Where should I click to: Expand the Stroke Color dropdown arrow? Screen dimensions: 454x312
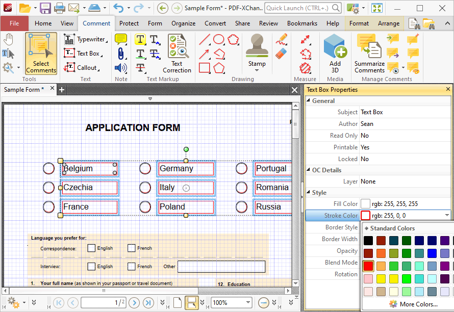pos(447,215)
